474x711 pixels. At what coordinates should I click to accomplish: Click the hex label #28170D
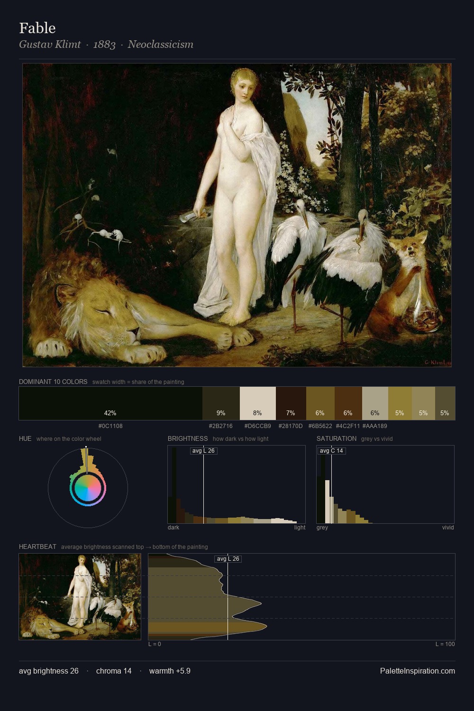pyautogui.click(x=291, y=426)
